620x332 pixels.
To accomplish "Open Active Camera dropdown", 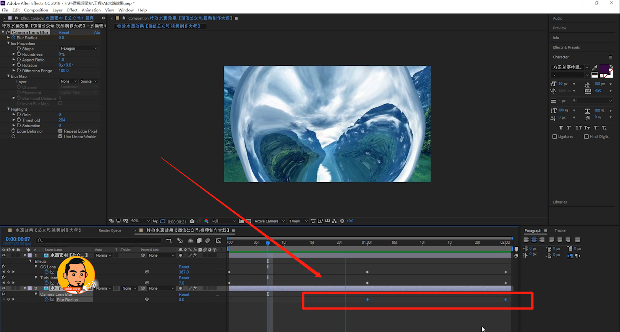I will point(270,221).
